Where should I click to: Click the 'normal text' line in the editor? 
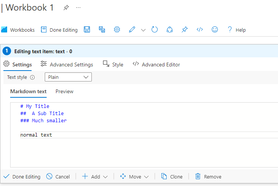(36, 135)
